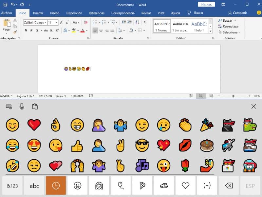The image size is (262, 197).
Task: Select the smiley faces emoji category
Action: click(77, 185)
